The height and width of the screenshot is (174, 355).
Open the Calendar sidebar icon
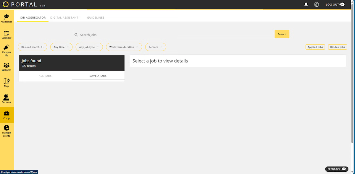coord(7,34)
